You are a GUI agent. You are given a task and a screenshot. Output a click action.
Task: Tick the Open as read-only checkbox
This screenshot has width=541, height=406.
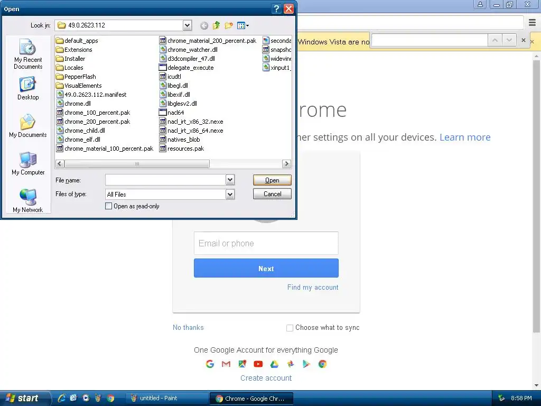109,206
